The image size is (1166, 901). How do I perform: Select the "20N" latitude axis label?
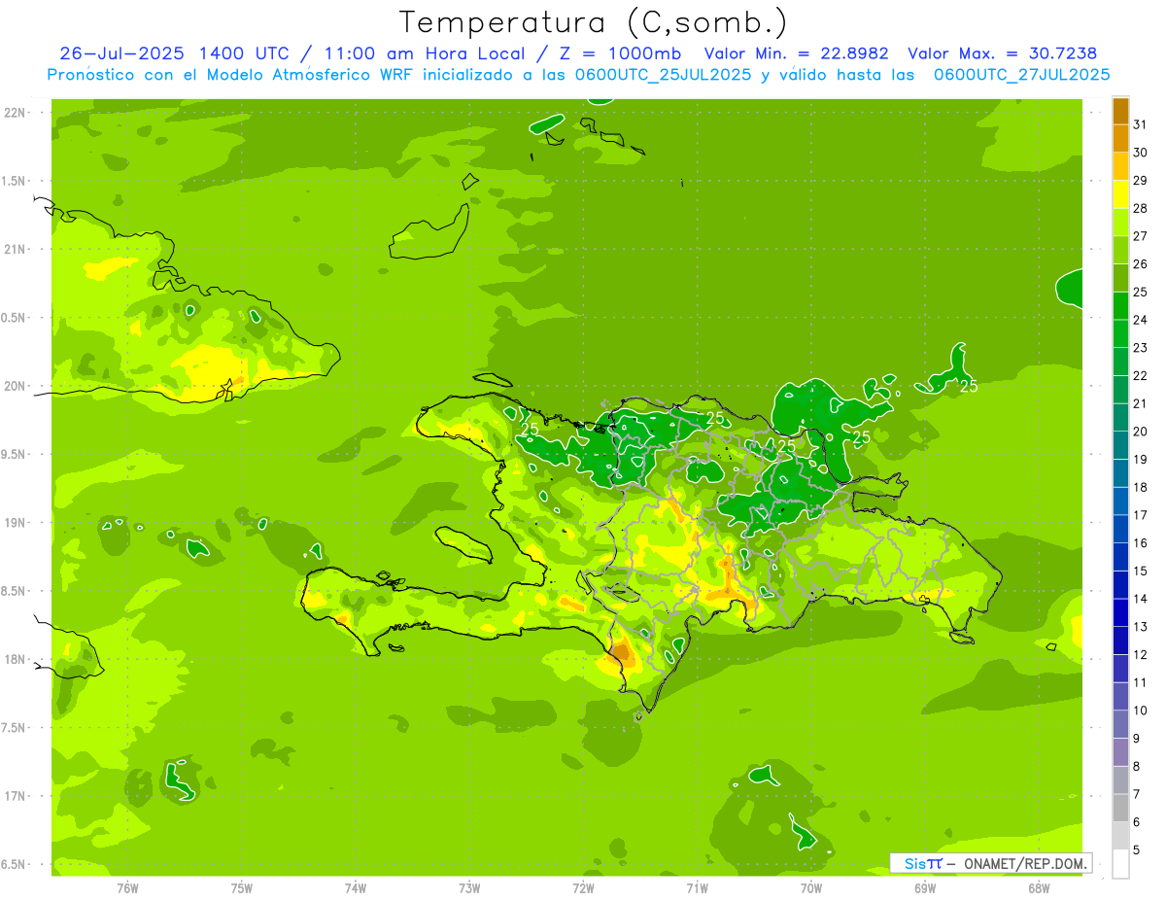[16, 387]
